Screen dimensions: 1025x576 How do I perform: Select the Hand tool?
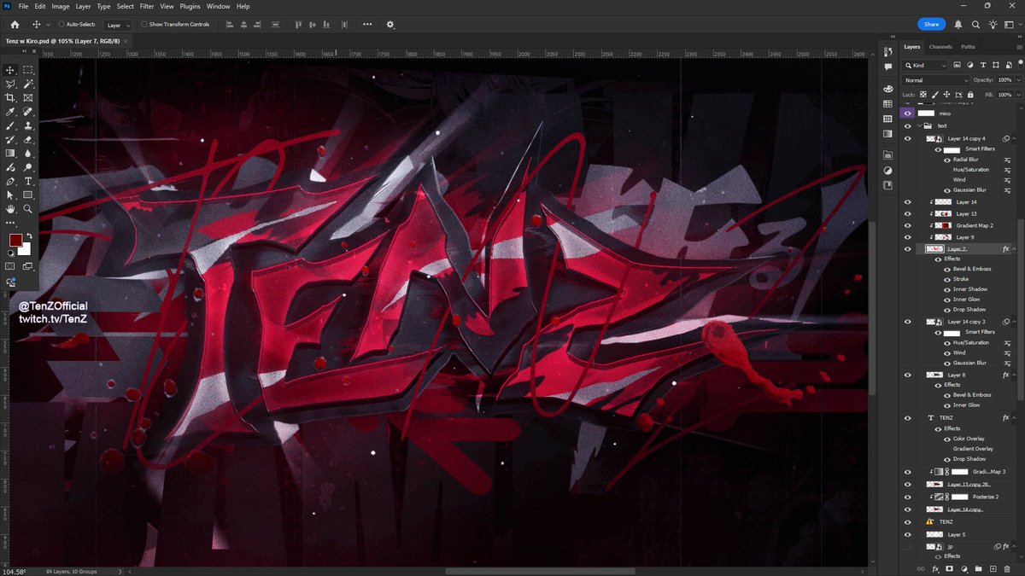tap(10, 208)
